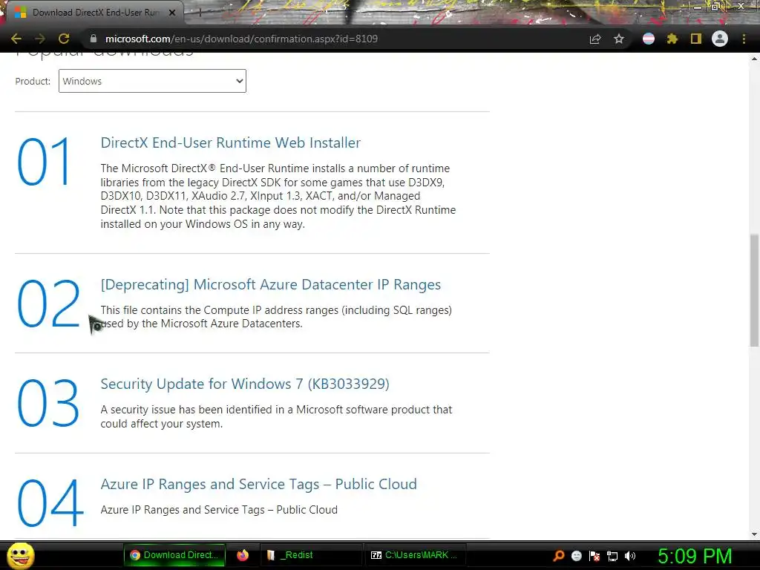Go back to the previous page
Screen dimensions: 760x570
16,39
